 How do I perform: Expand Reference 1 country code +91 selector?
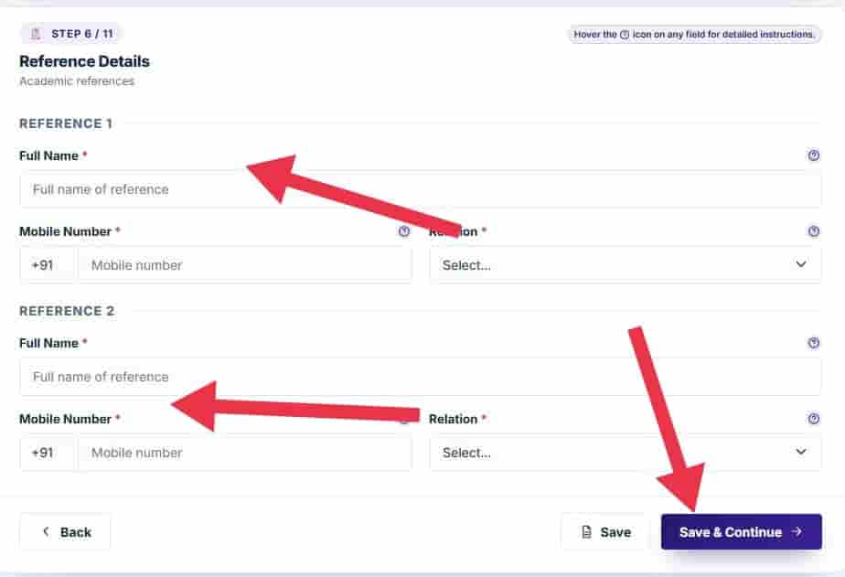click(47, 264)
